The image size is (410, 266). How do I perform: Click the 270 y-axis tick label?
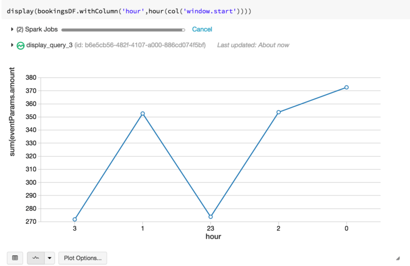(x=31, y=222)
